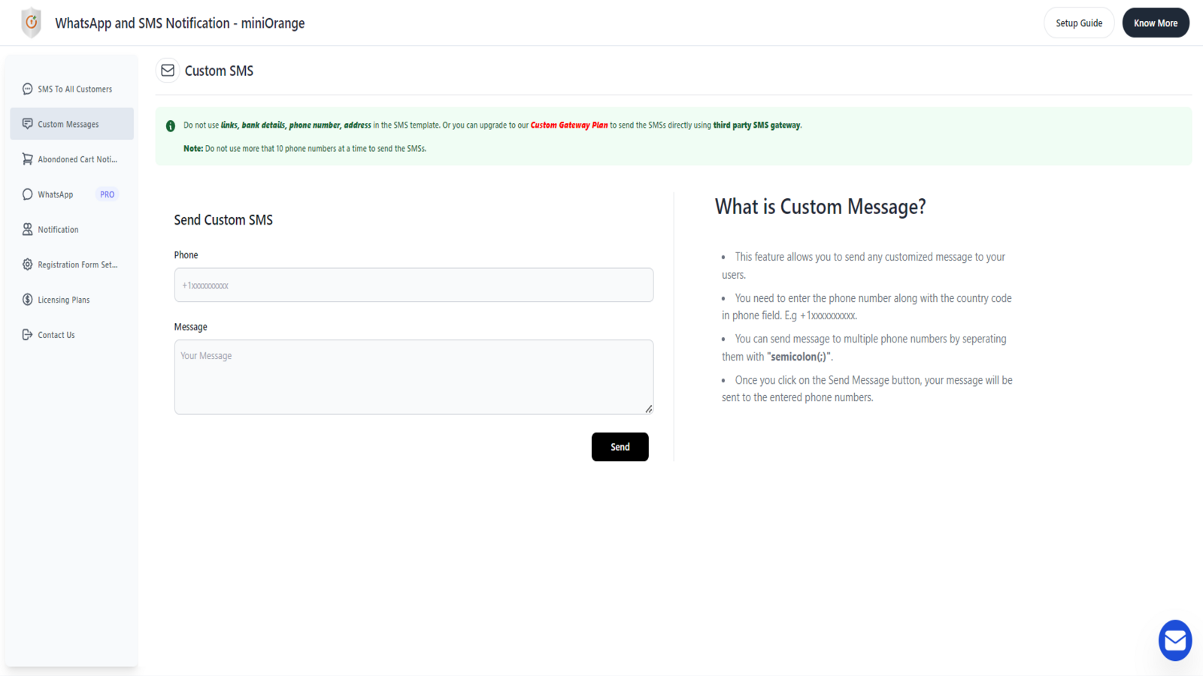Screen dimensions: 1203x676
Task: Click the Know More button
Action: [x=1156, y=23]
